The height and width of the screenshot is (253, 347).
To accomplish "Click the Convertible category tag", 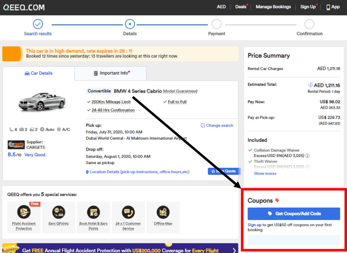I will pos(99,91).
